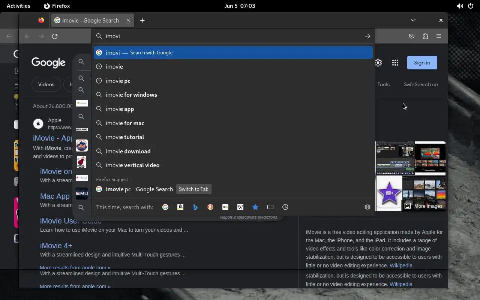Open the iMovie User Guide link
The height and width of the screenshot is (300, 480).
(x=70, y=221)
